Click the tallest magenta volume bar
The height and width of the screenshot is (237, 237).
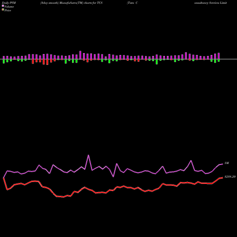pos(80,55)
